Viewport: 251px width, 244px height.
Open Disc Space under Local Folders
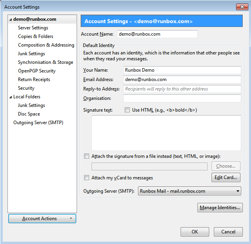[x=29, y=114]
